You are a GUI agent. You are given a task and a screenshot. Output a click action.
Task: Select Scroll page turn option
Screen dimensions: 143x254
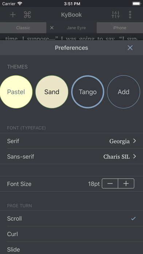pos(71,219)
